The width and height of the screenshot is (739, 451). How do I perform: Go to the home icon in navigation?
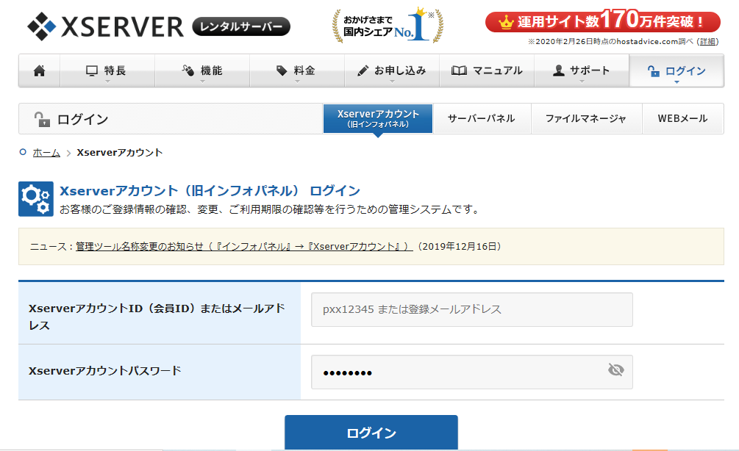[x=40, y=71]
